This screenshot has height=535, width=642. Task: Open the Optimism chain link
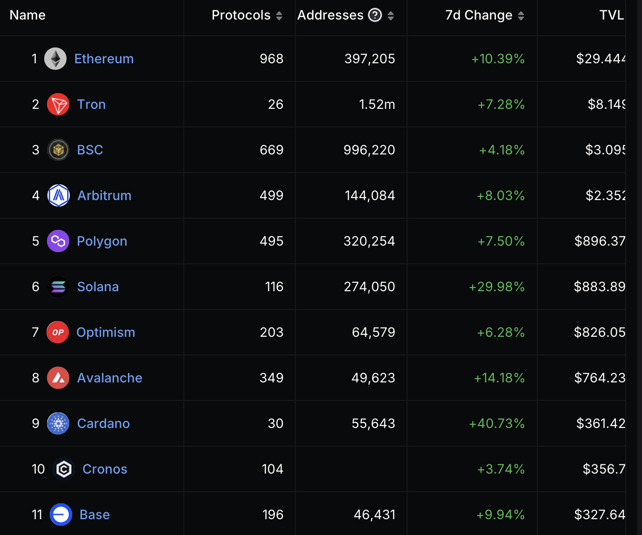coord(106,332)
